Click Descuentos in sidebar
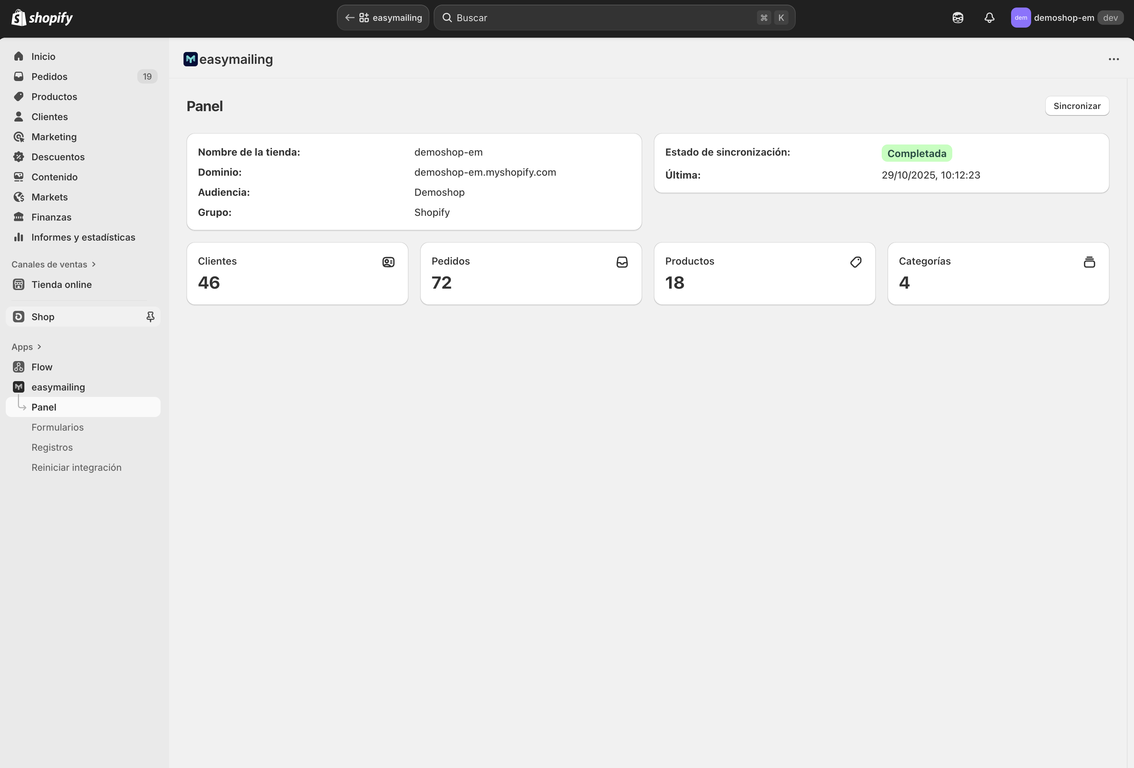1134x768 pixels. 83,157
